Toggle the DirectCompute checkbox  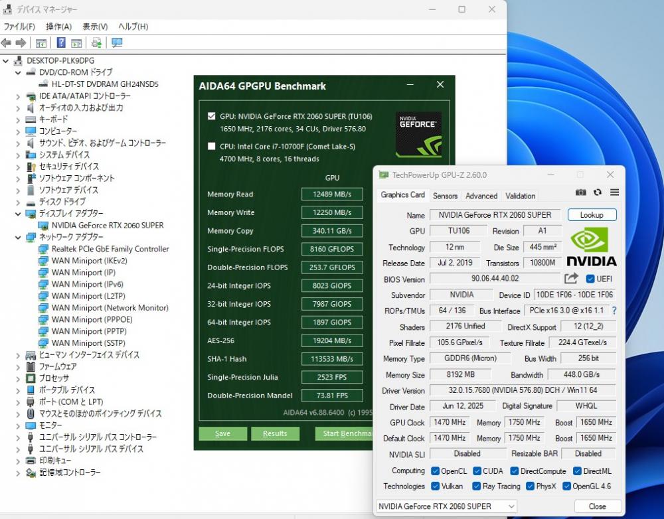tap(515, 471)
